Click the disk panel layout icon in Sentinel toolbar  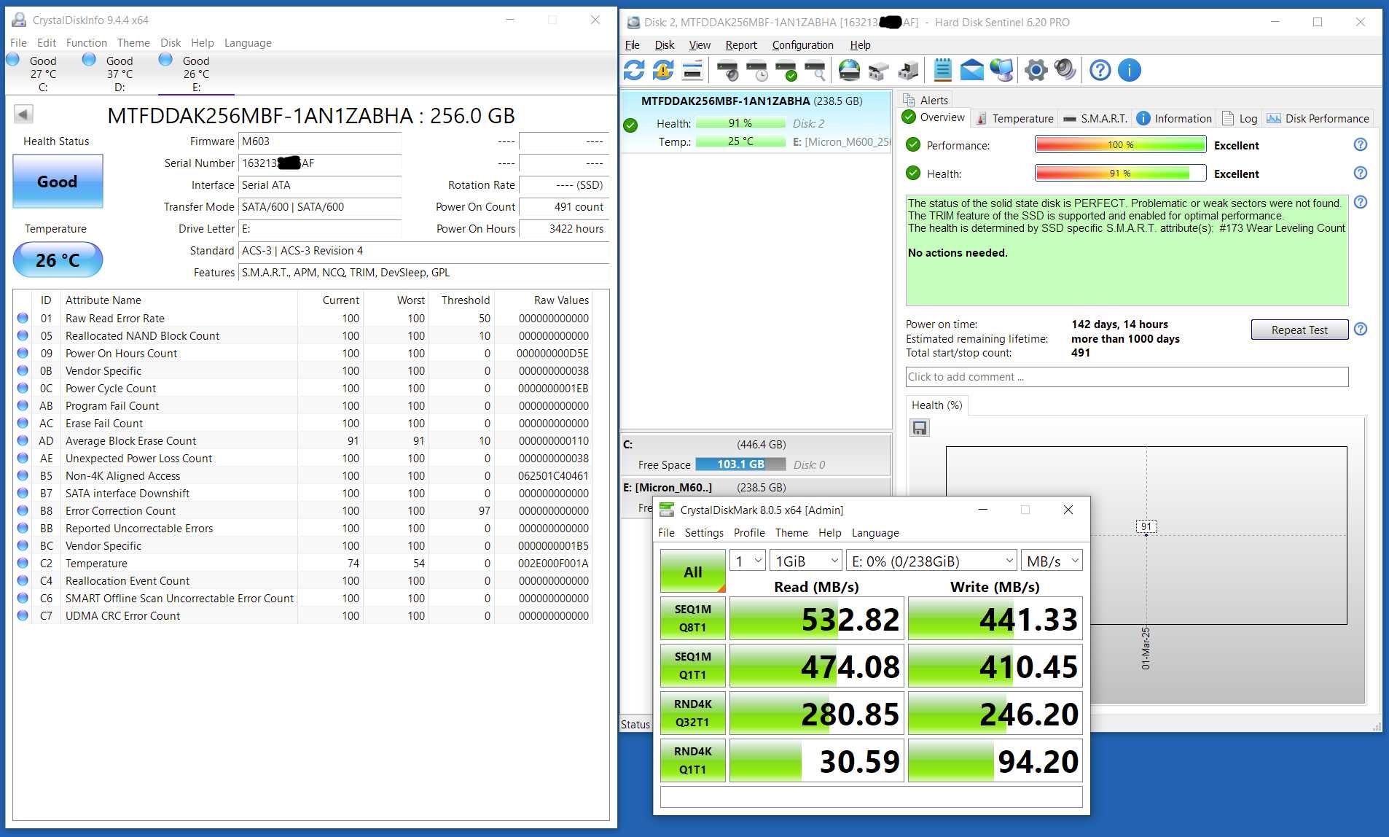692,70
